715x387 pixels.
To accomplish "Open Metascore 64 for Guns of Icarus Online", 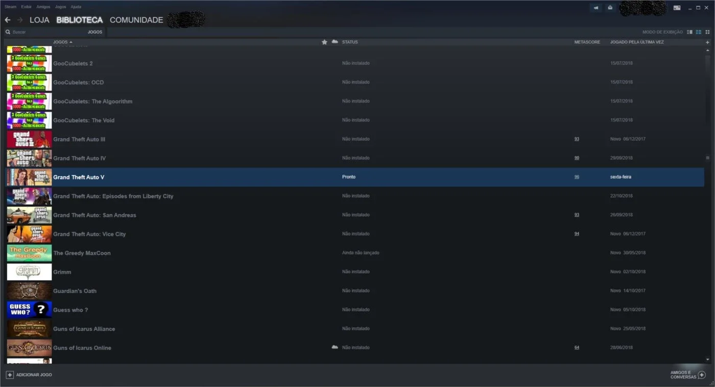I will [577, 347].
